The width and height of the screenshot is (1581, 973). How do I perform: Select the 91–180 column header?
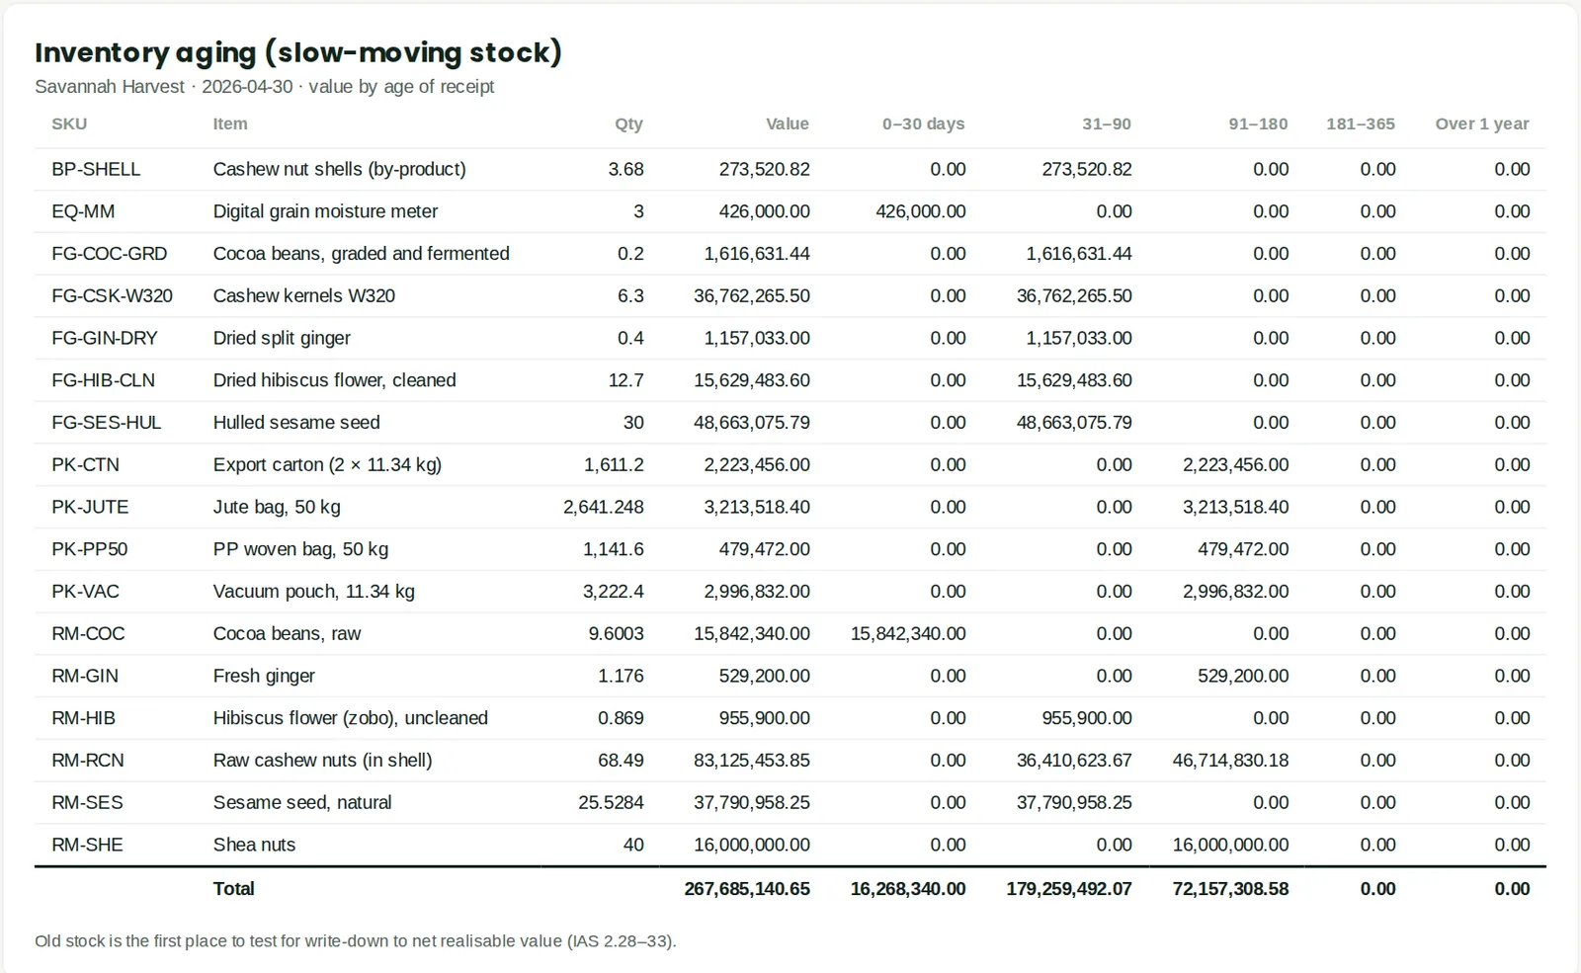click(x=1258, y=124)
